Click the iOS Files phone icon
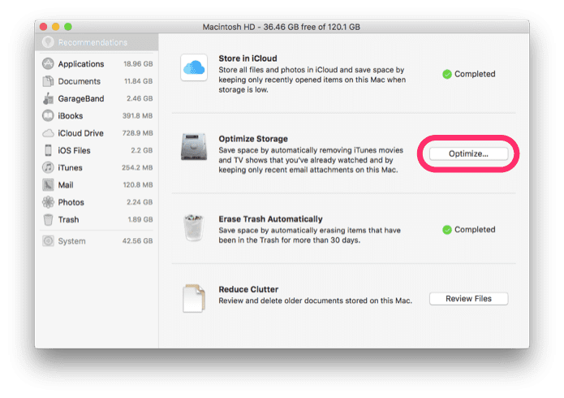The height and width of the screenshot is (398, 564). point(48,150)
